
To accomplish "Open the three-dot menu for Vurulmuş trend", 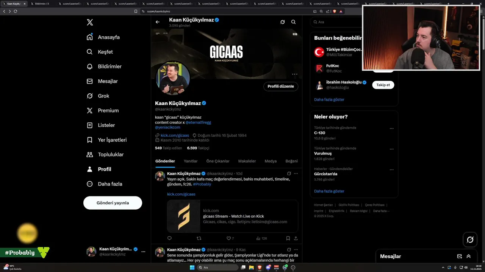I will coord(392,149).
